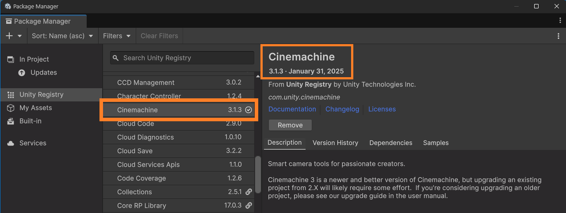Click the Services cloud icon
This screenshot has height=213, width=566.
pyautogui.click(x=11, y=143)
